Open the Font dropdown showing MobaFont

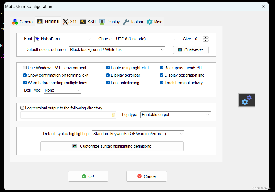pyautogui.click(x=63, y=39)
